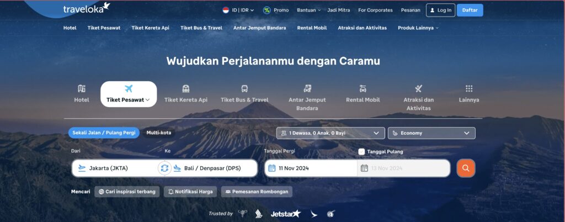Select the Rental Mobil car icon
Screen dimensions: 565x222
tap(363, 88)
